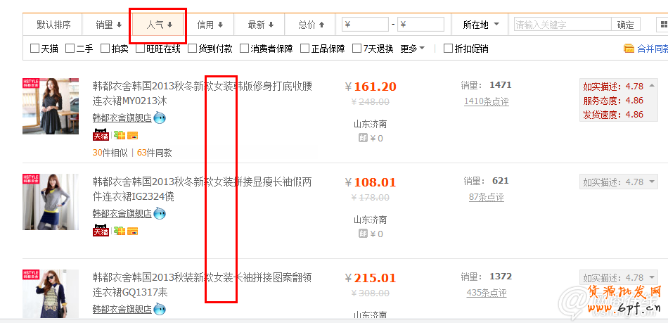Viewport: 668px width, 323px height.
Task: Check the 拍卖 filter checkbox
Action: [105, 49]
